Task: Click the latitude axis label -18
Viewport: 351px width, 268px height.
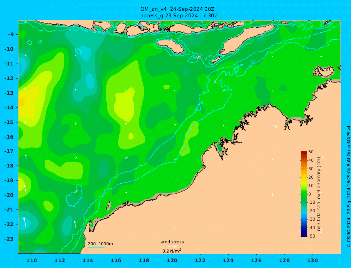Action: click(x=9, y=166)
